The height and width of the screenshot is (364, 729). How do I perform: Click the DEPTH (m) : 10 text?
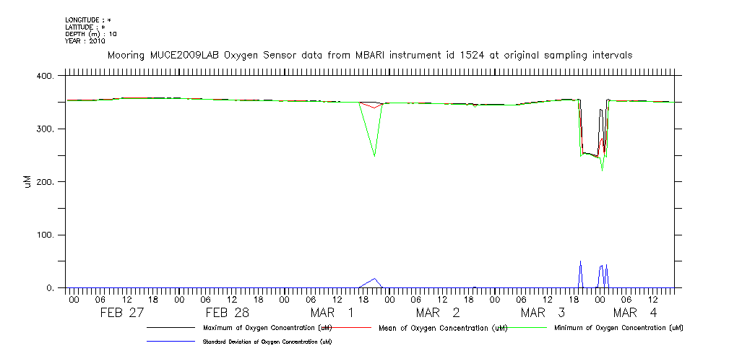tap(90, 34)
